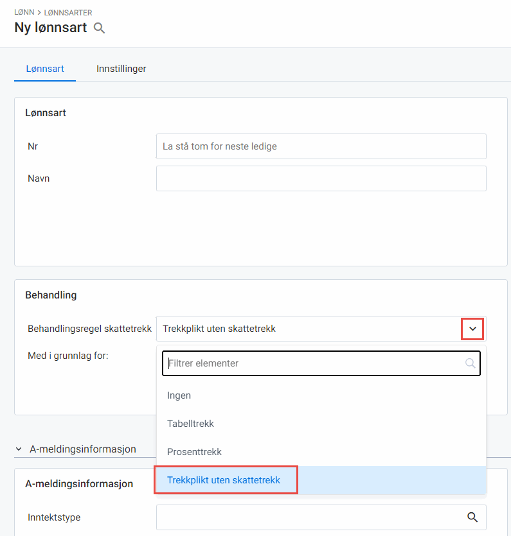The image size is (511, 536).
Task: Click the Filtrer elementer filter field
Action: (315, 363)
